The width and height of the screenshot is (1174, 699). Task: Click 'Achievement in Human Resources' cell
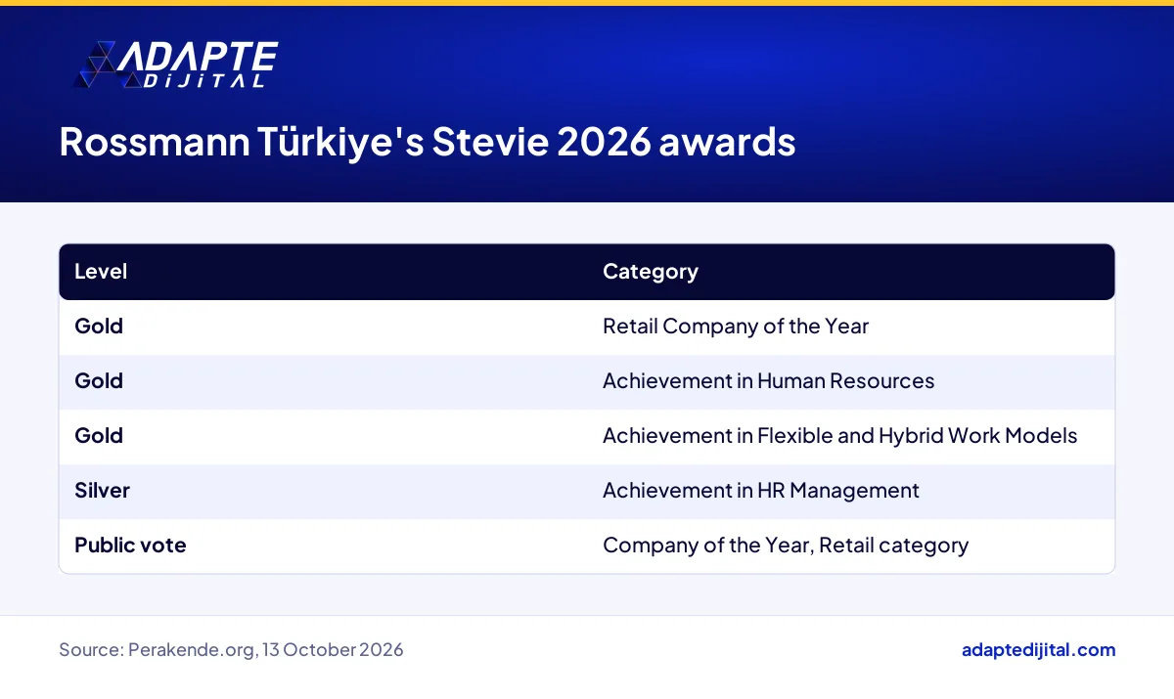768,381
